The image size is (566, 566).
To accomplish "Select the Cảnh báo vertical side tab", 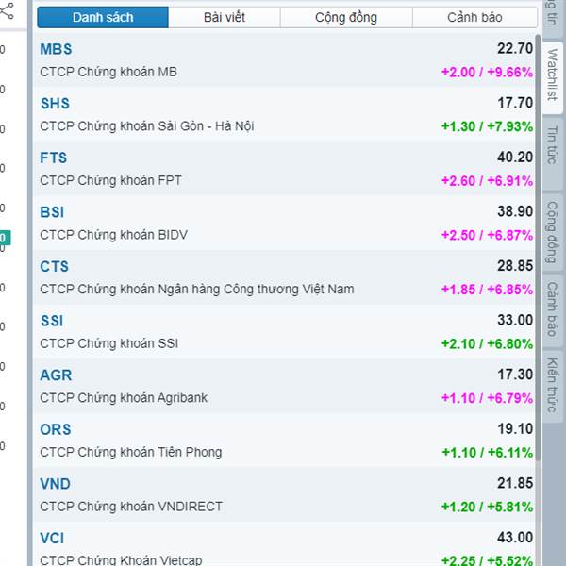I will (552, 309).
